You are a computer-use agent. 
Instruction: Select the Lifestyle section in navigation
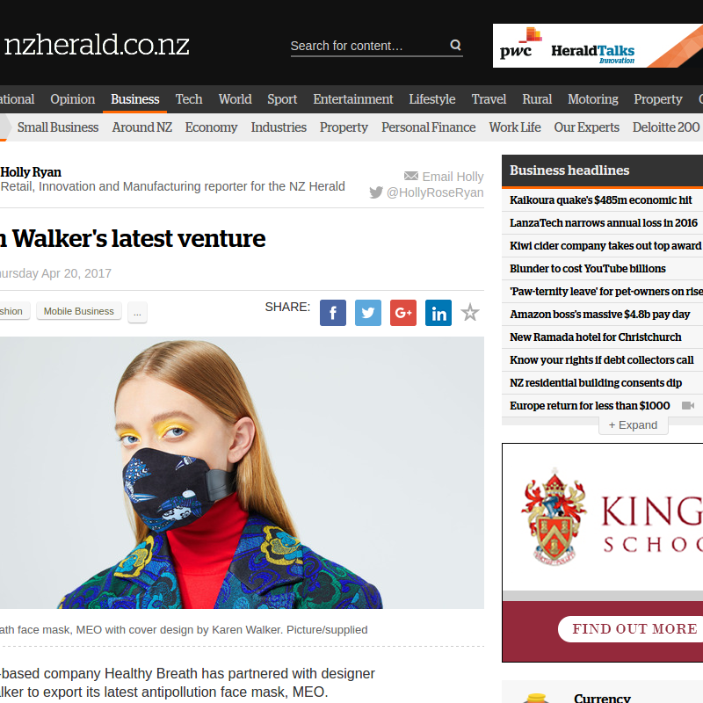point(432,99)
